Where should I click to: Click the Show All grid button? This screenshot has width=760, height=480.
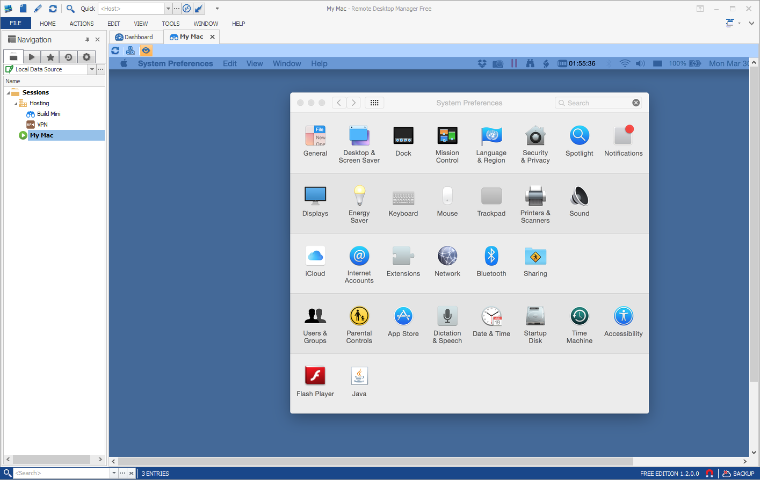click(x=374, y=103)
